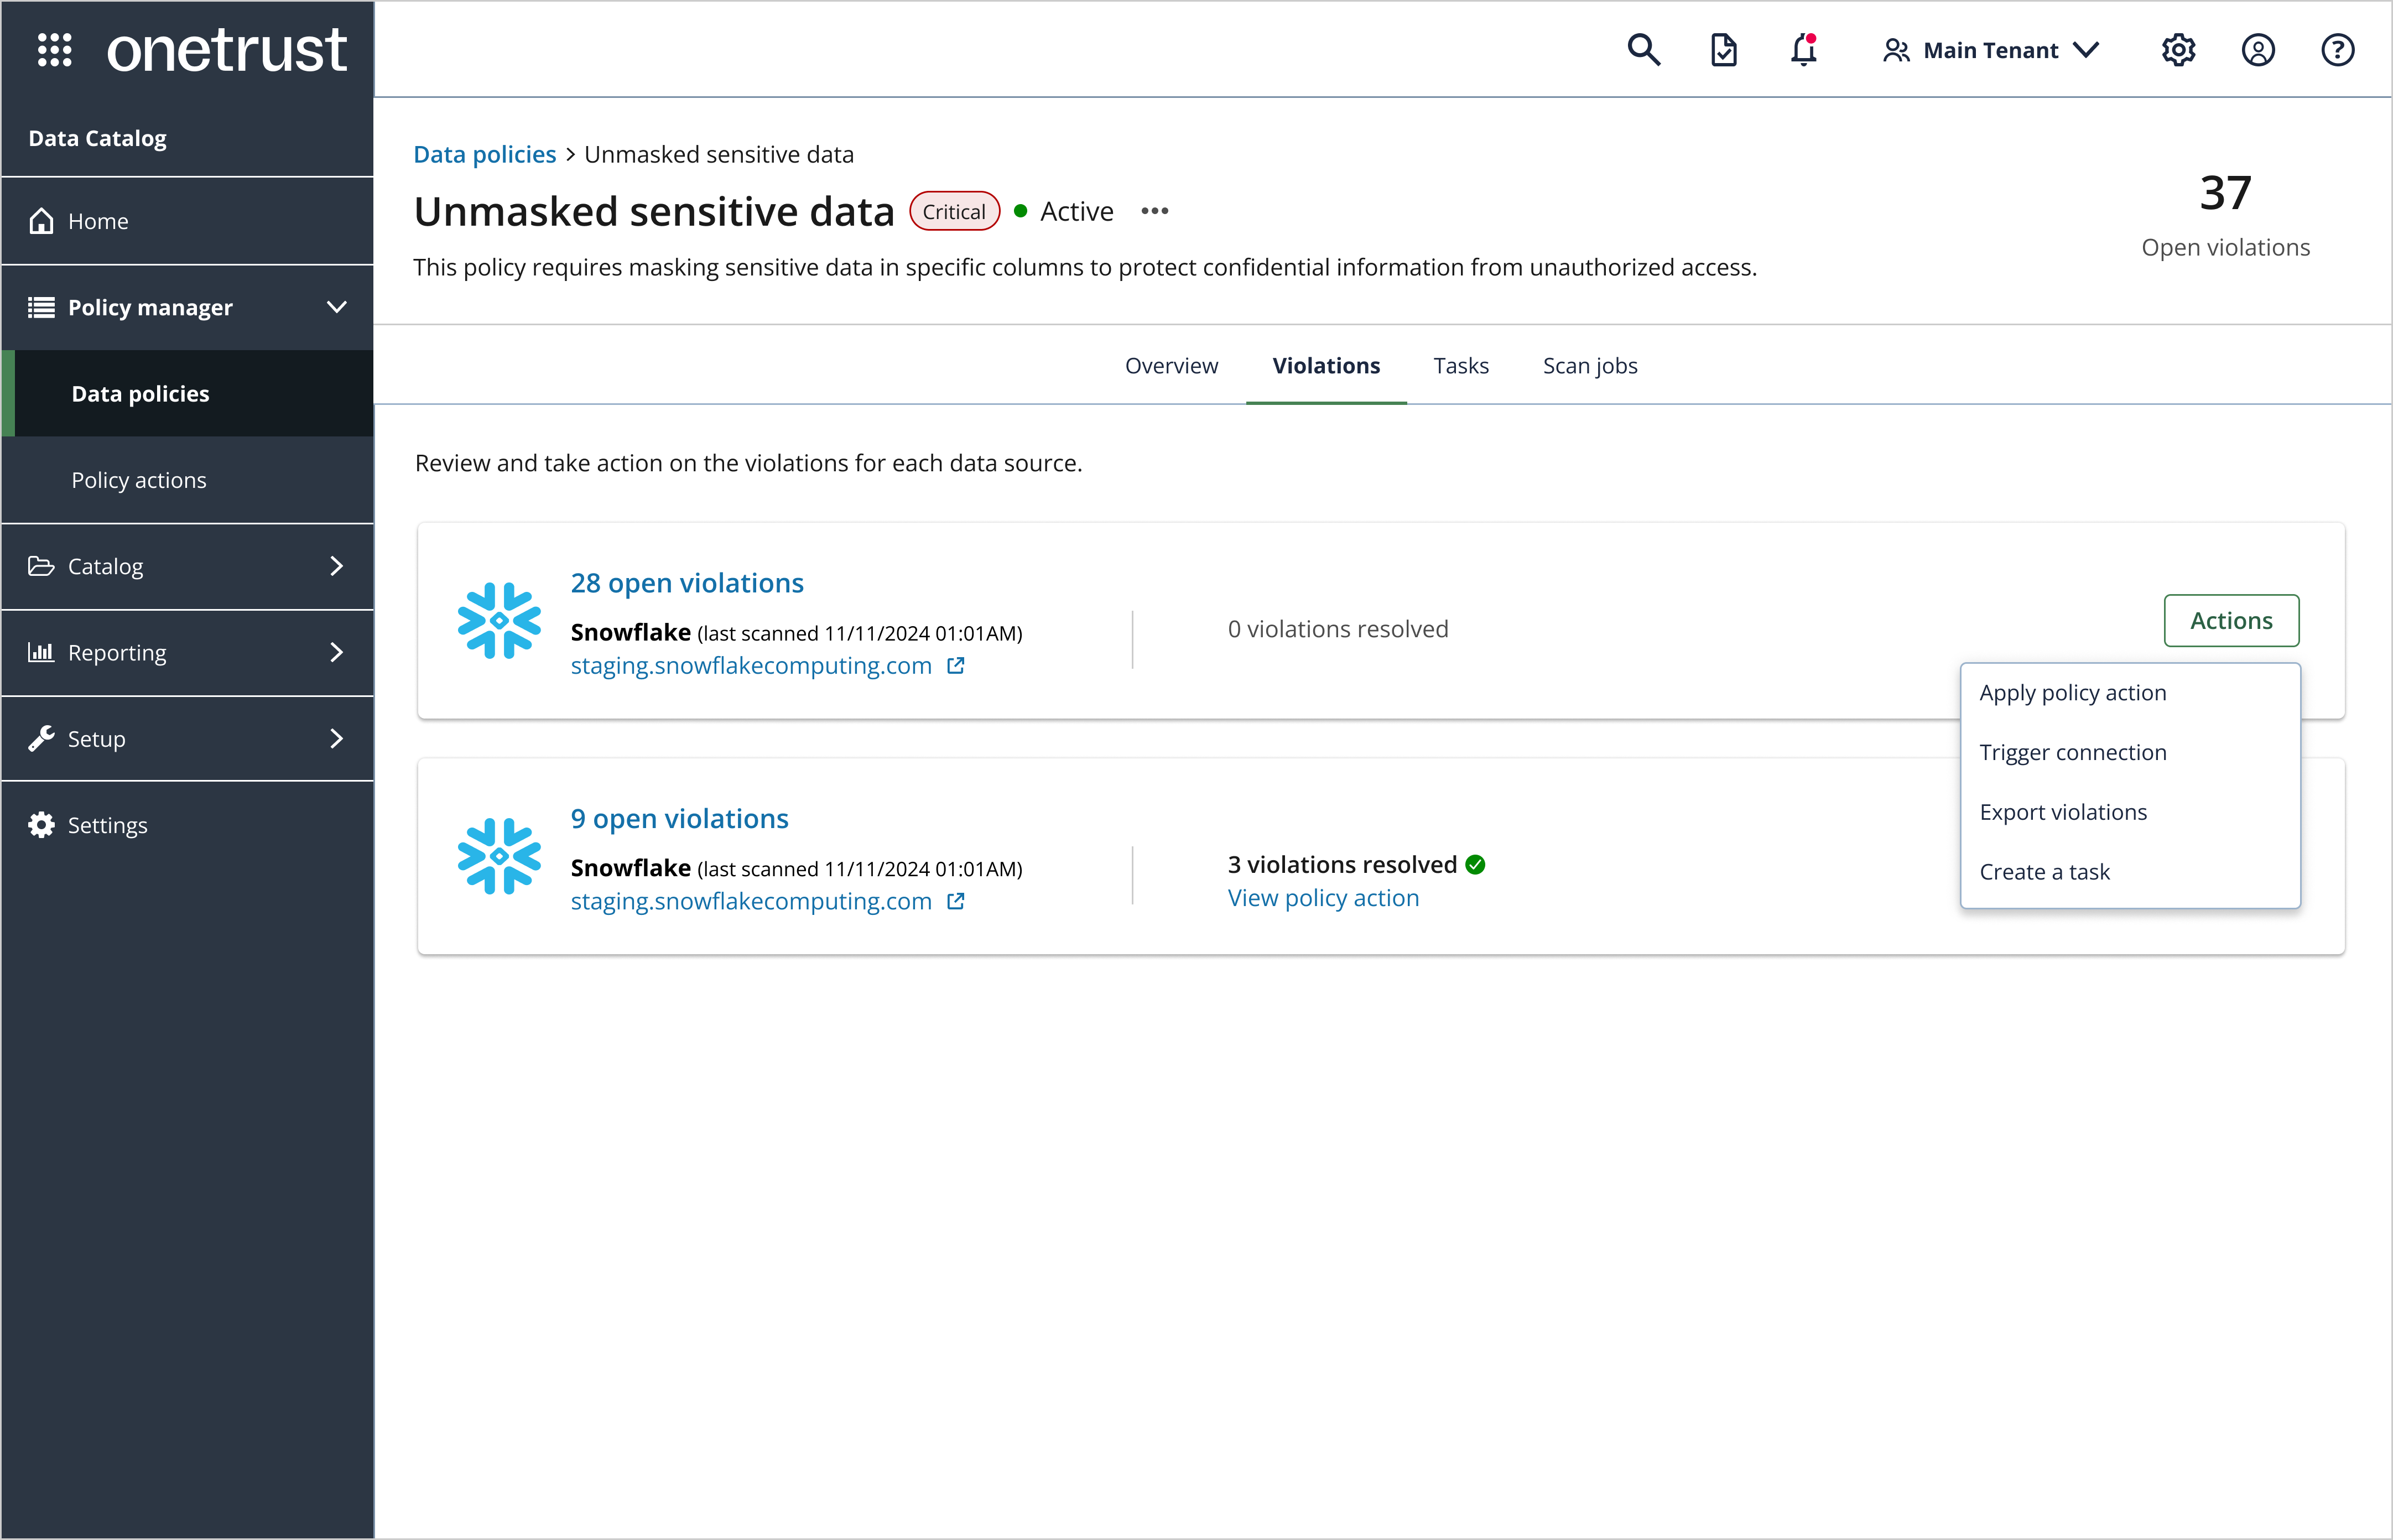Open the ellipsis menu next to Active

coord(1155,211)
